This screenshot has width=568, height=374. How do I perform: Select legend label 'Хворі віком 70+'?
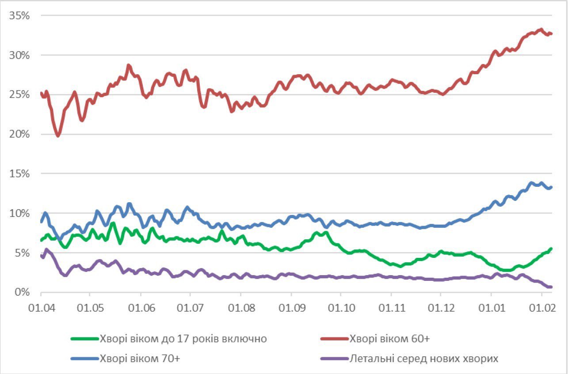coord(140,359)
